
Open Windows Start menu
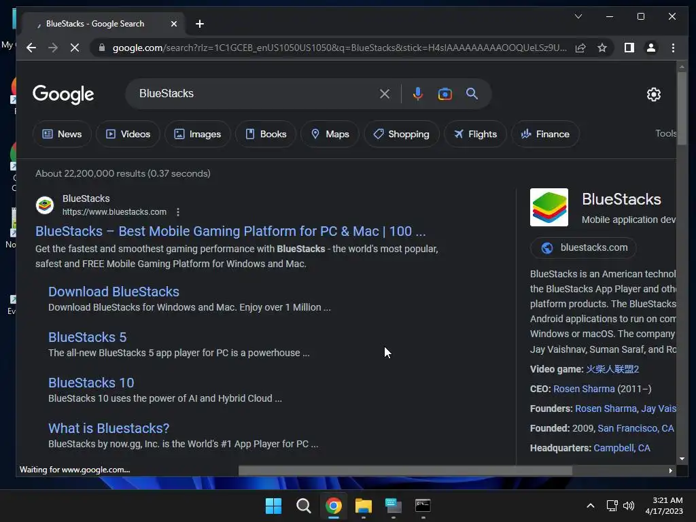pos(273,506)
